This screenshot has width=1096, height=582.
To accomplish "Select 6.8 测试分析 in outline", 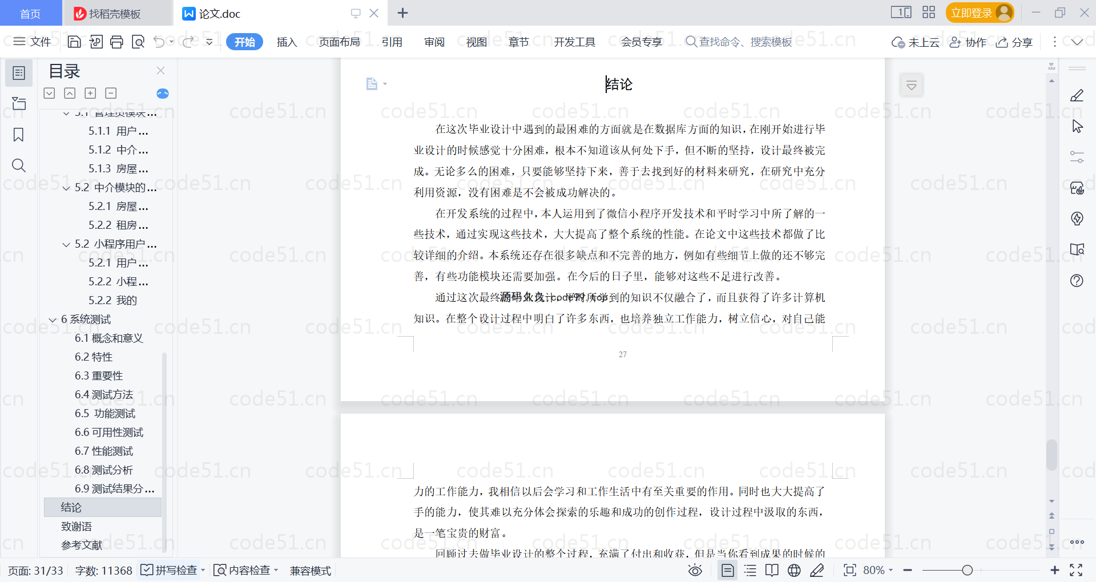I will [x=103, y=470].
